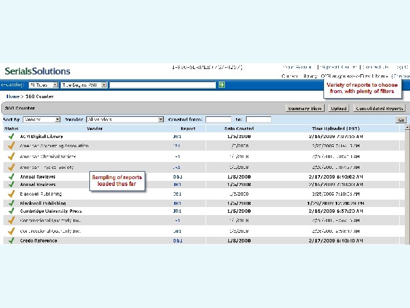Screen dimensions: 410x308
Task: Click the orange checkmark for Congressional Quarterly DB1 row
Action: click(11, 231)
